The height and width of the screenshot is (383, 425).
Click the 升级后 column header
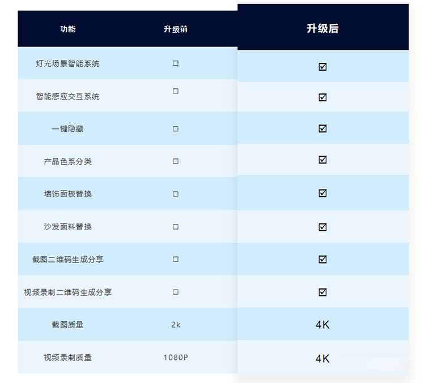click(322, 28)
